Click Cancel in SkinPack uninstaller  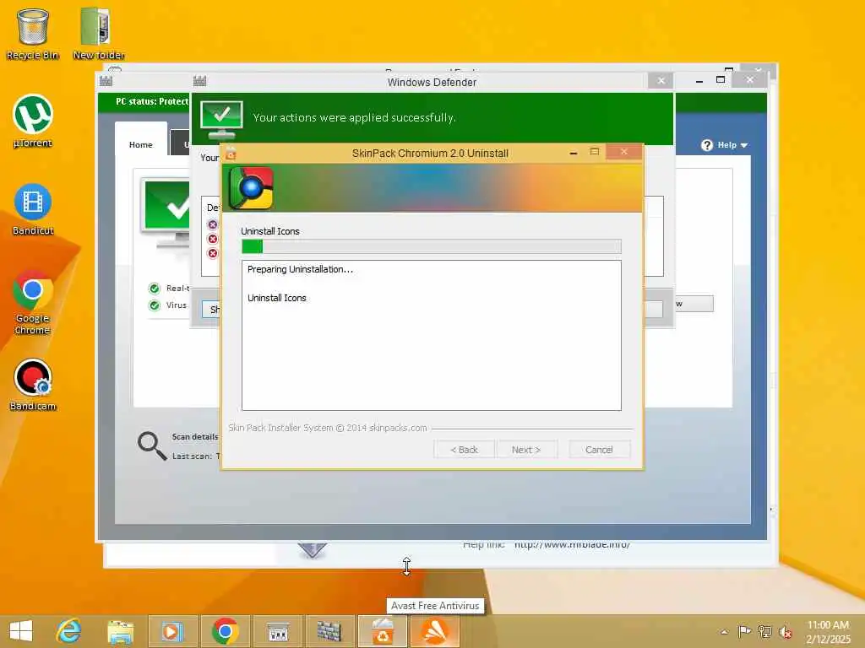(x=599, y=450)
